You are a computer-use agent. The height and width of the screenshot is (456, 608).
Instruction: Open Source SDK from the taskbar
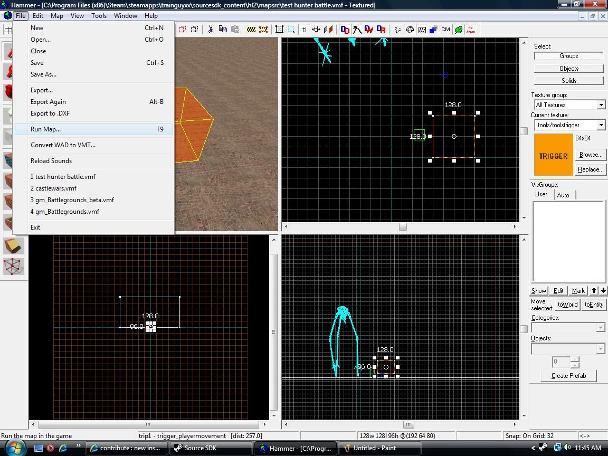(x=210, y=448)
